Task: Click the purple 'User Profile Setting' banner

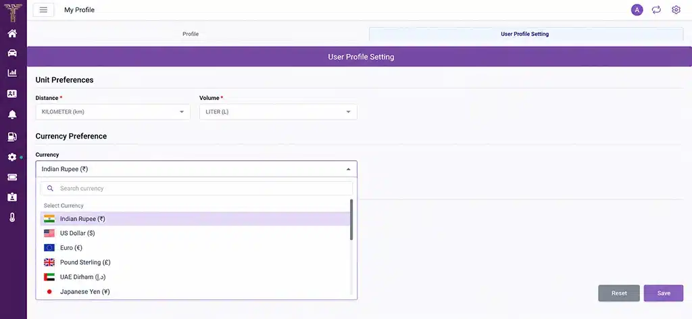Action: point(360,57)
